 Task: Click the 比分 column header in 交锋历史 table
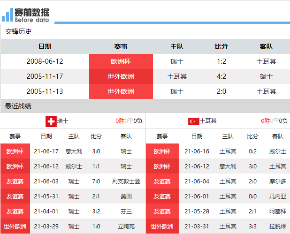pyautogui.click(x=221, y=46)
